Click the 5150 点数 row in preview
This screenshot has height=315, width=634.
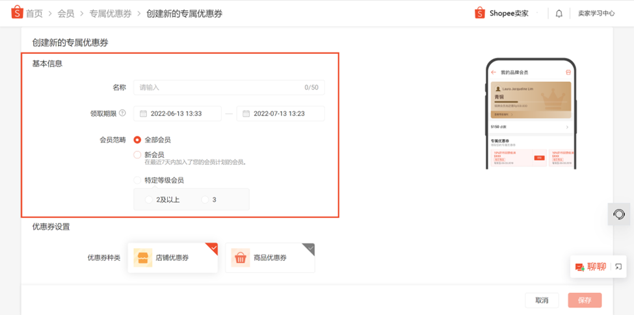(531, 127)
